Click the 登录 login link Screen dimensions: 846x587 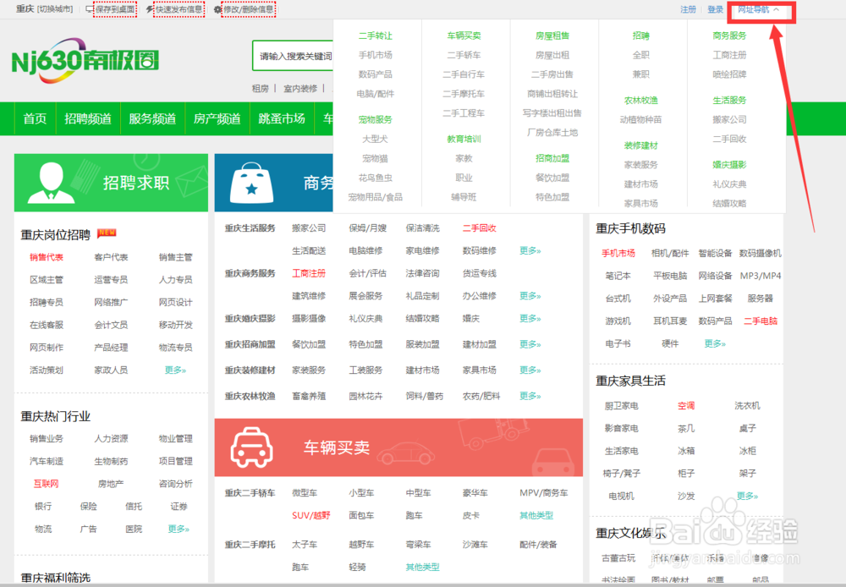[x=717, y=9]
